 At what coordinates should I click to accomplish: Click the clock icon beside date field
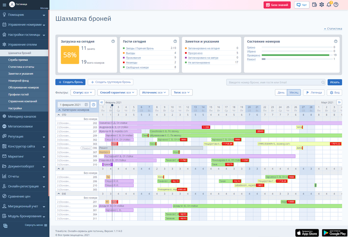click(x=93, y=105)
